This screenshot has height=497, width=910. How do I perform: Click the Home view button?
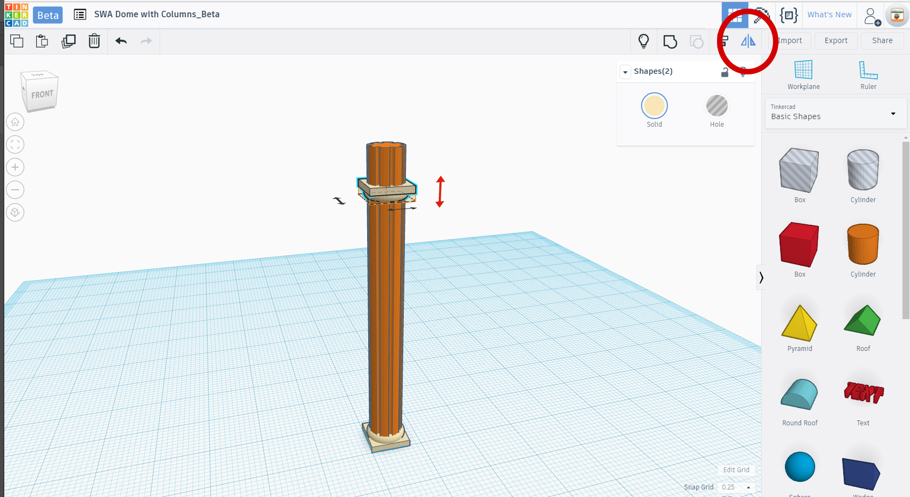15,122
